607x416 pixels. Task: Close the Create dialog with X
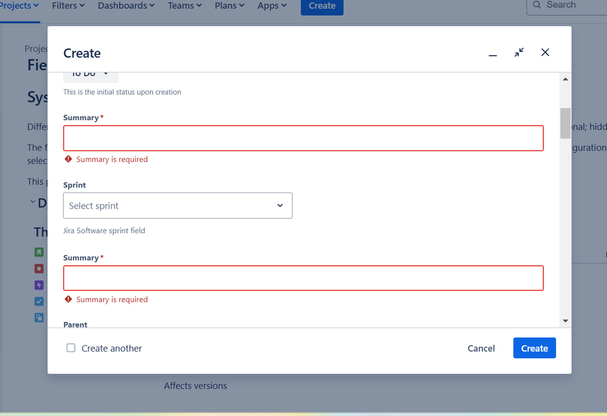pos(545,52)
